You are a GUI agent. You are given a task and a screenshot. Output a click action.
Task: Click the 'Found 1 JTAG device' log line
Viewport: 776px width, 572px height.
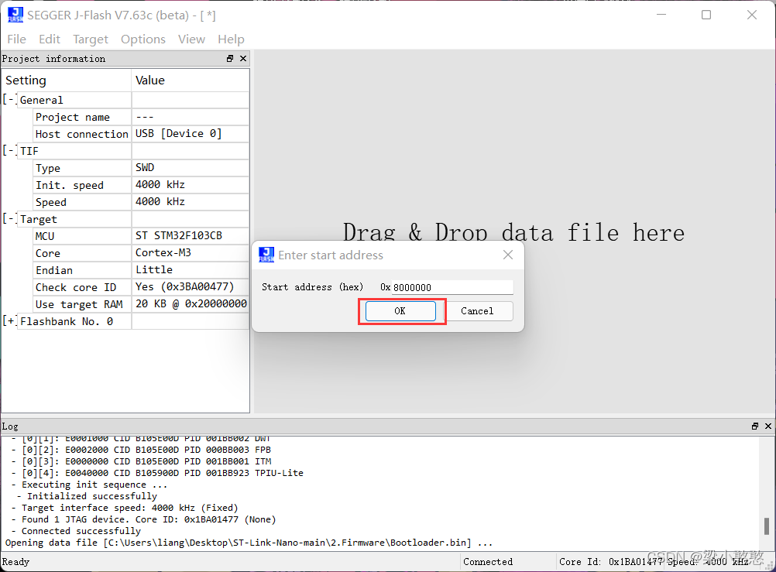[x=144, y=519]
